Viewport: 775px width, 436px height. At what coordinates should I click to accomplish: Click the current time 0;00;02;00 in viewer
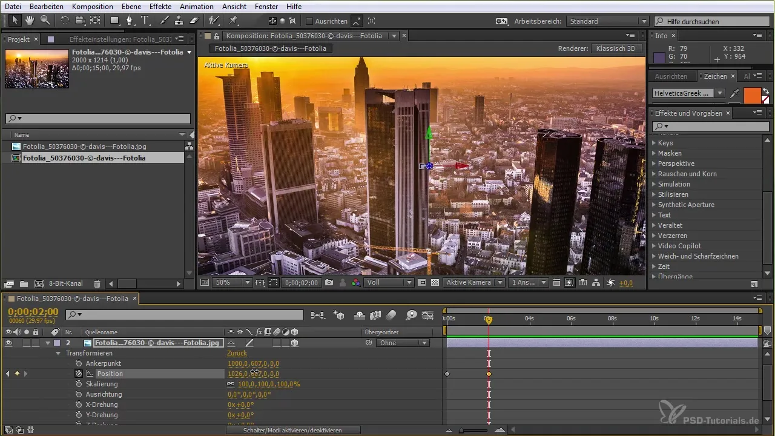pos(301,282)
